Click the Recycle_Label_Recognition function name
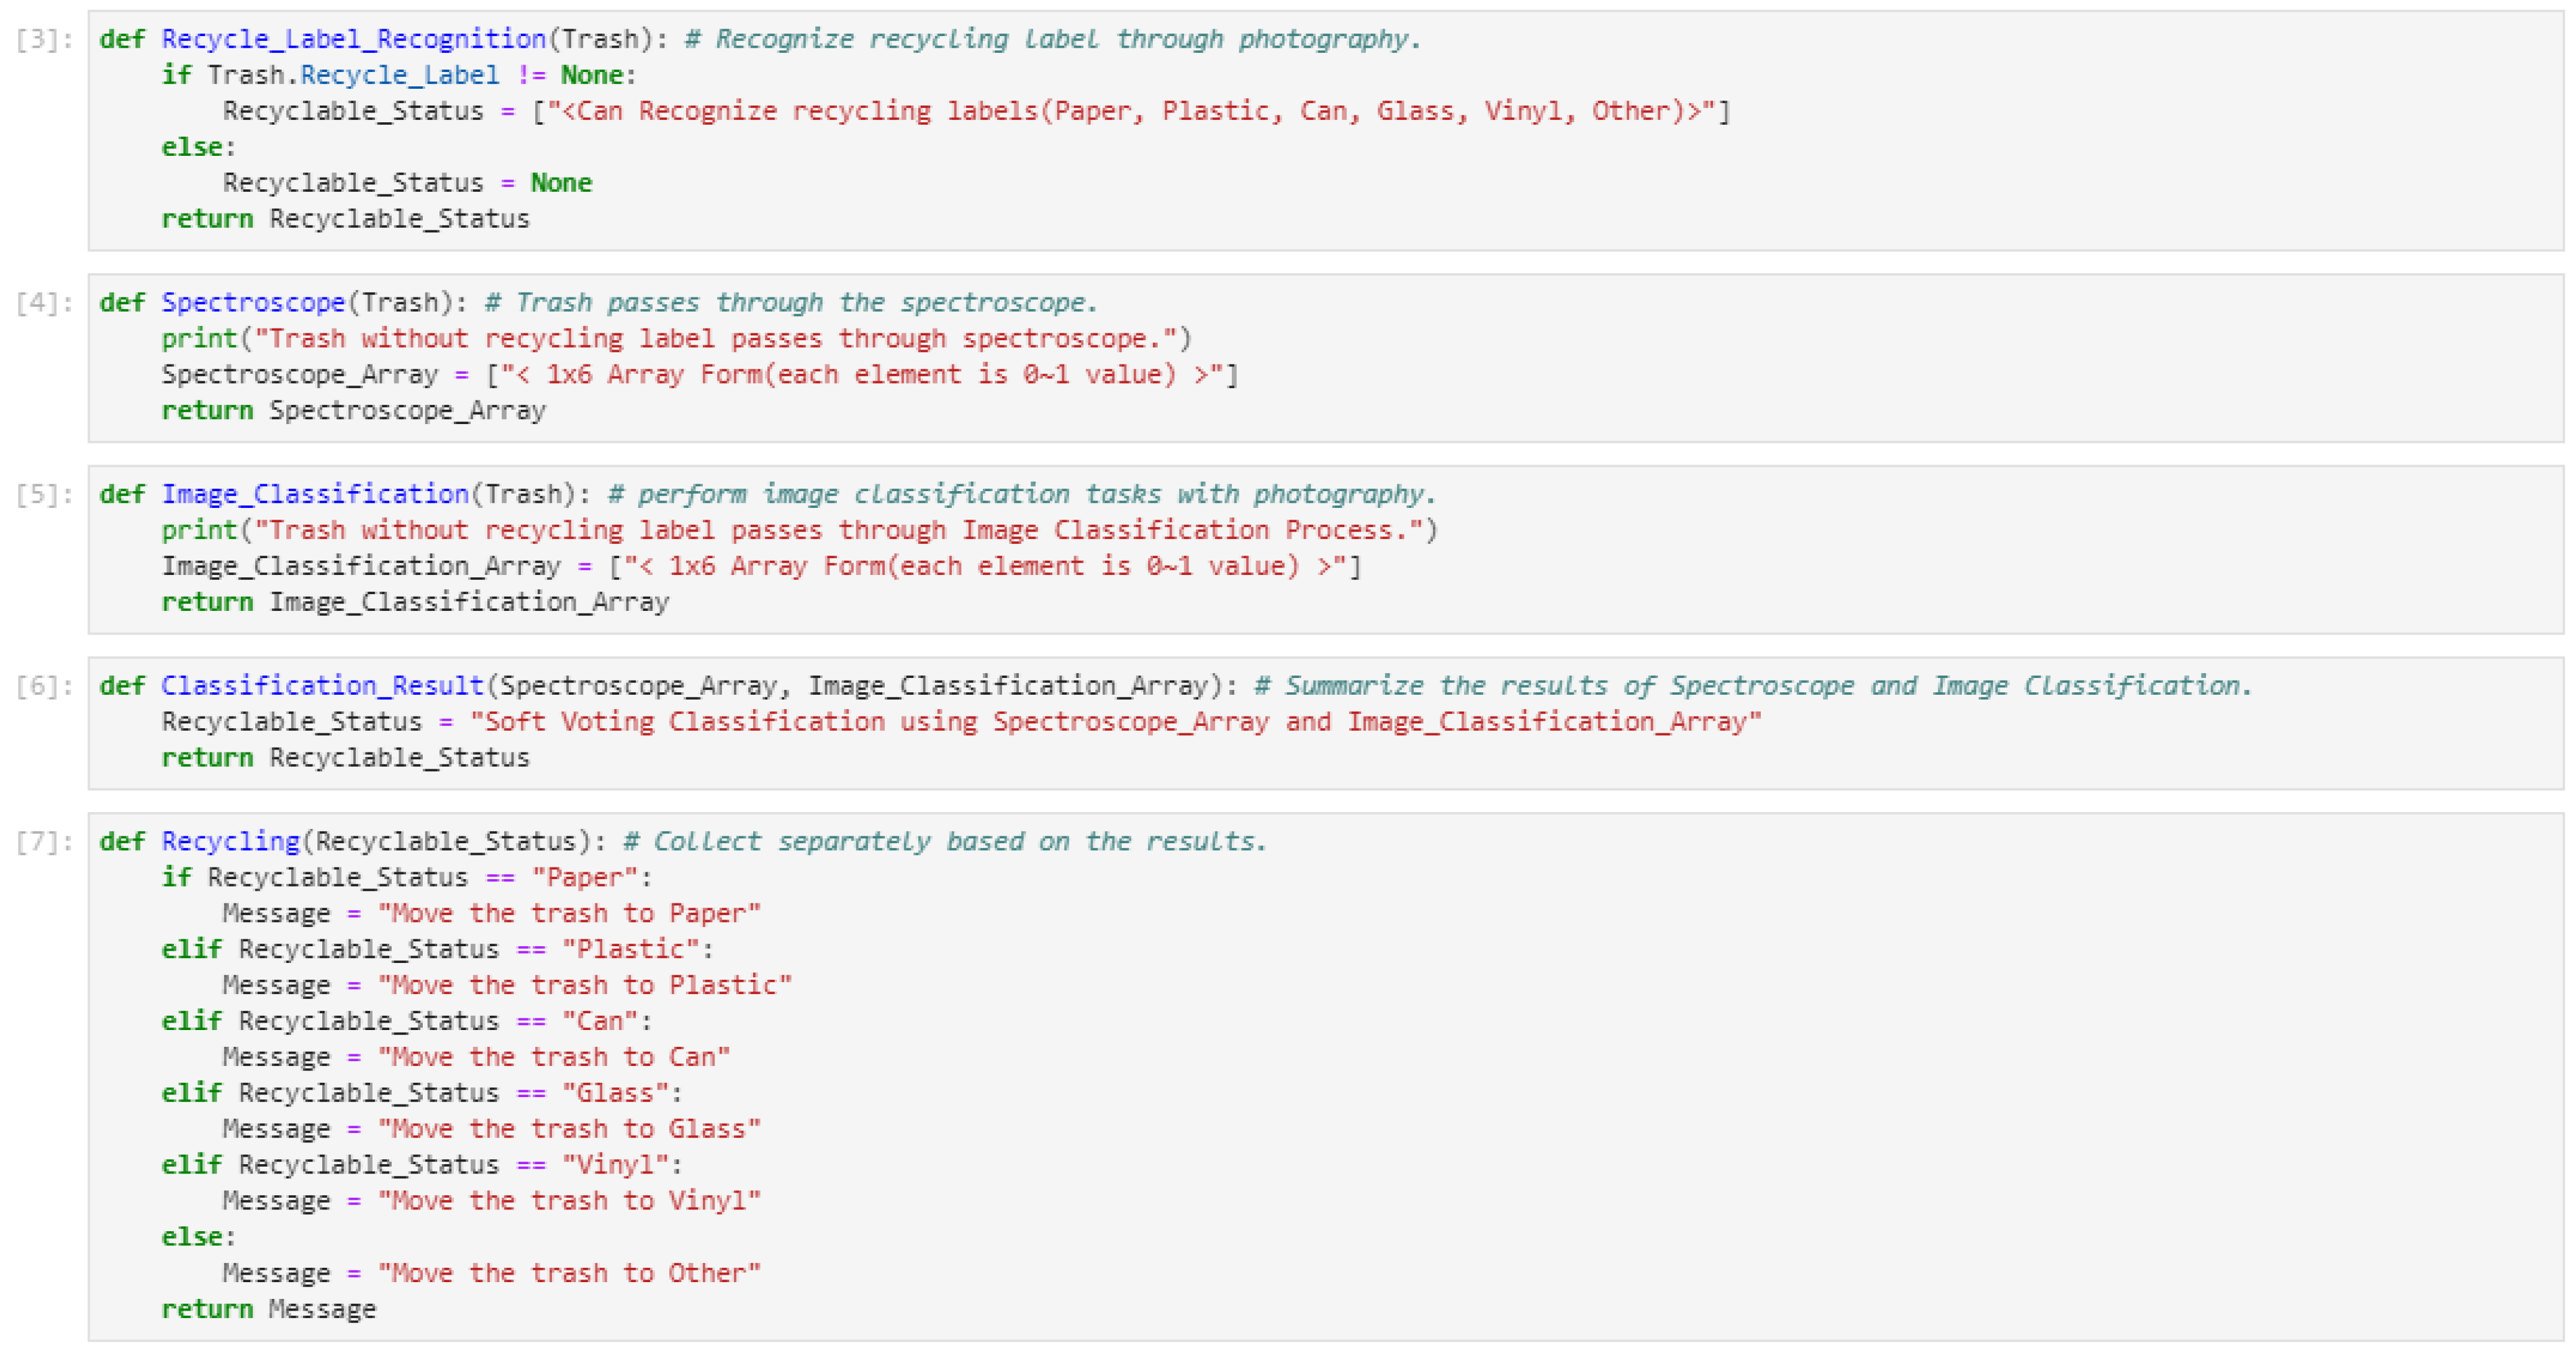 click(x=353, y=39)
